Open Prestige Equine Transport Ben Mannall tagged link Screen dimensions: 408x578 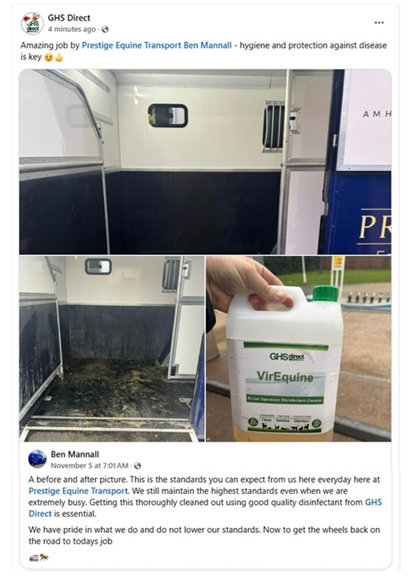[157, 45]
